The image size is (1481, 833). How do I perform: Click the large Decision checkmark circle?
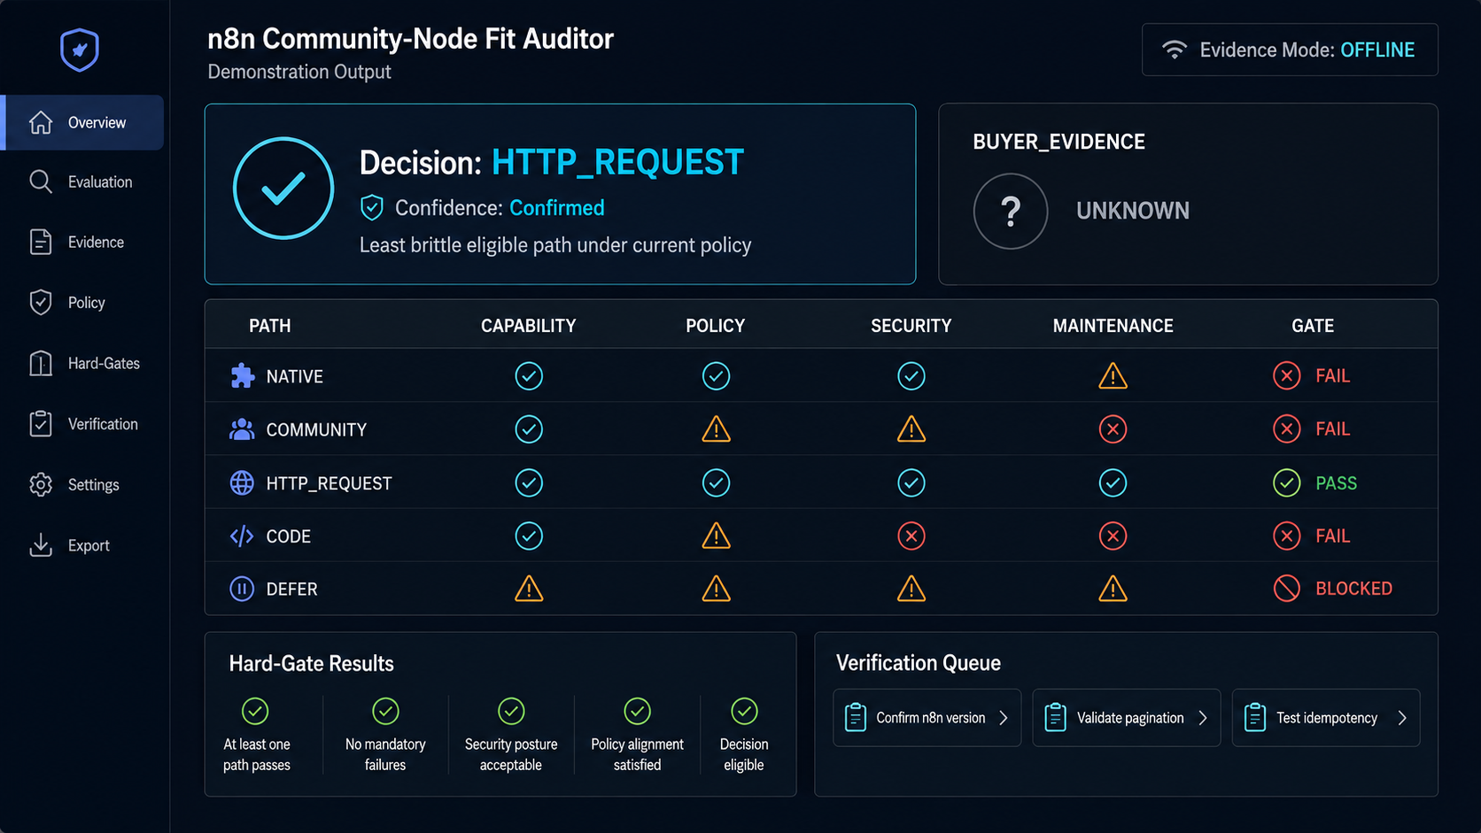click(x=283, y=188)
